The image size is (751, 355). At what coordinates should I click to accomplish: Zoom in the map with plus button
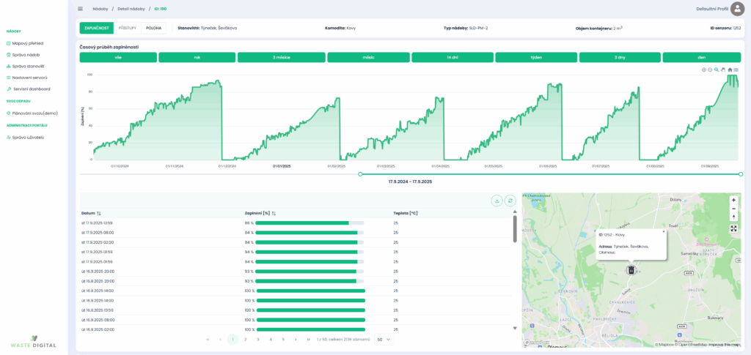[733, 200]
